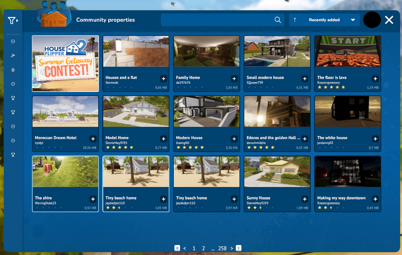Go to page 2
Viewport: 402px width, 255px height.
(203, 248)
